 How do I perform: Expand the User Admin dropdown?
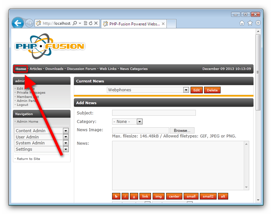tap(66, 137)
